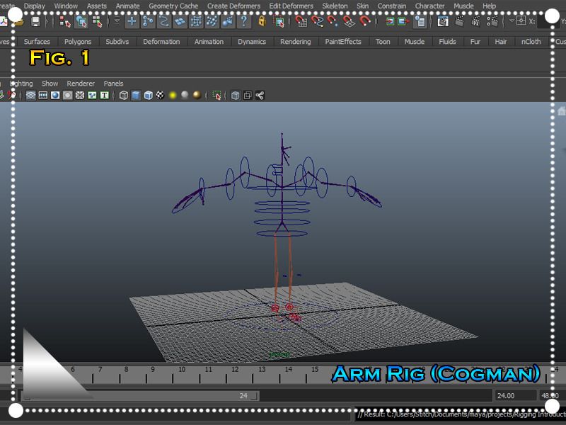Render the current frame clapperboard icon
This screenshot has width=566, height=425.
459,22
